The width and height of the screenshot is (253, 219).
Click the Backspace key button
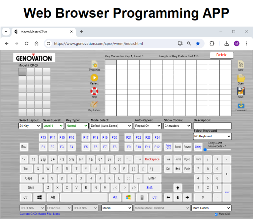[152, 159]
